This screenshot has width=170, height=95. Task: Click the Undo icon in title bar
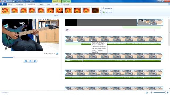pyautogui.click(x=8, y=1)
